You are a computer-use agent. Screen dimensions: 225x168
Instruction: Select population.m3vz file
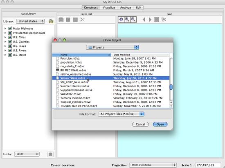pos(111,62)
